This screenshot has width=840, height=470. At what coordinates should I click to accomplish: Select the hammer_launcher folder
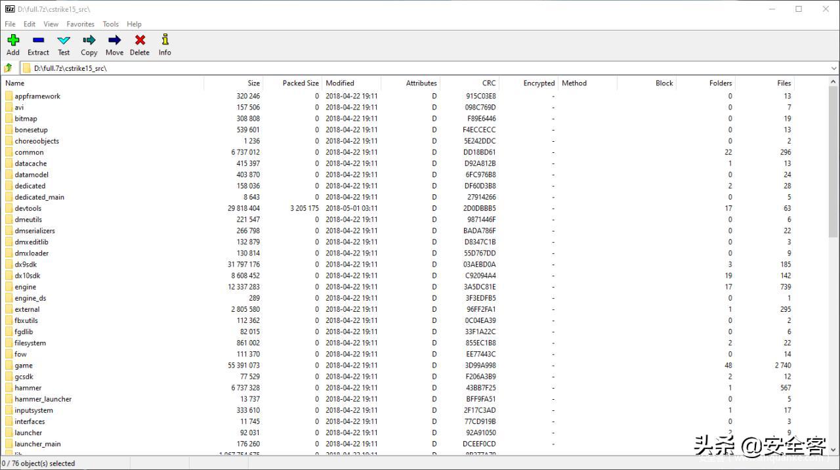(43, 399)
